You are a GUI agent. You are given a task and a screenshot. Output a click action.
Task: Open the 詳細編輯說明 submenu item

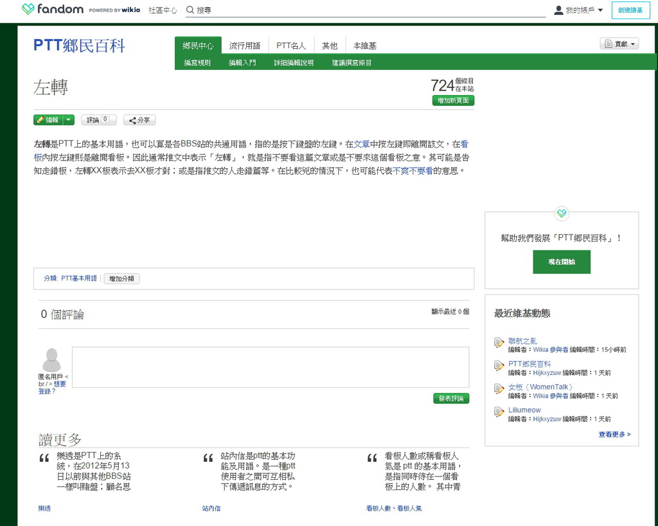(x=294, y=63)
